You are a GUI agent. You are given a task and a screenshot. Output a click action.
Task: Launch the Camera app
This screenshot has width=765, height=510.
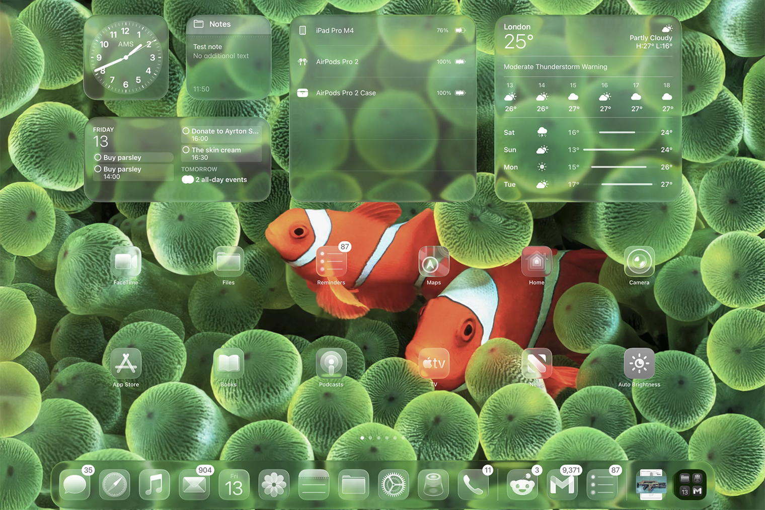click(x=639, y=262)
